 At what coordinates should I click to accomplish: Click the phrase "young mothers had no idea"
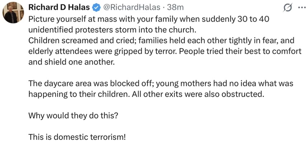point(197,83)
